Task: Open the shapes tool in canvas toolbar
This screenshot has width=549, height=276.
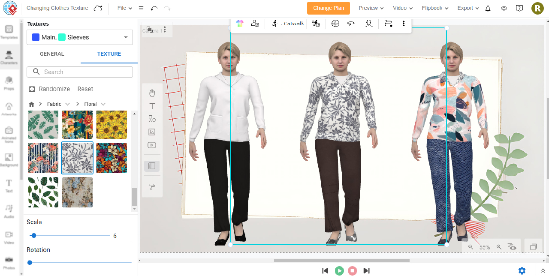Action: [x=152, y=119]
